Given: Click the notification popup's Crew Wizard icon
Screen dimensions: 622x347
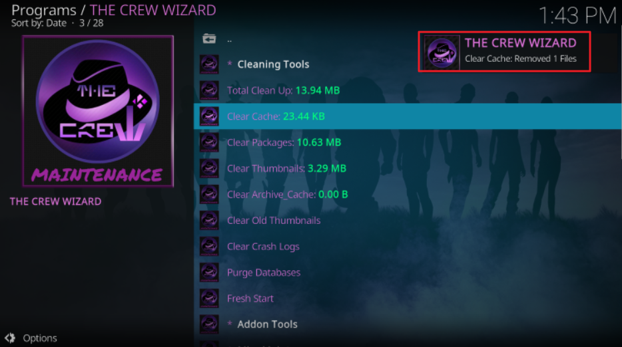Looking at the screenshot, I should tap(442, 53).
